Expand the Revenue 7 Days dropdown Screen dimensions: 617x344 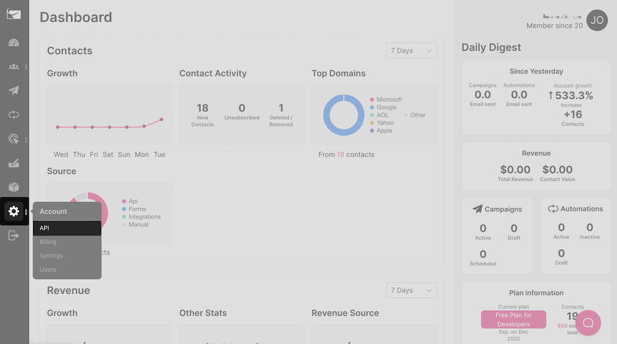tap(412, 290)
